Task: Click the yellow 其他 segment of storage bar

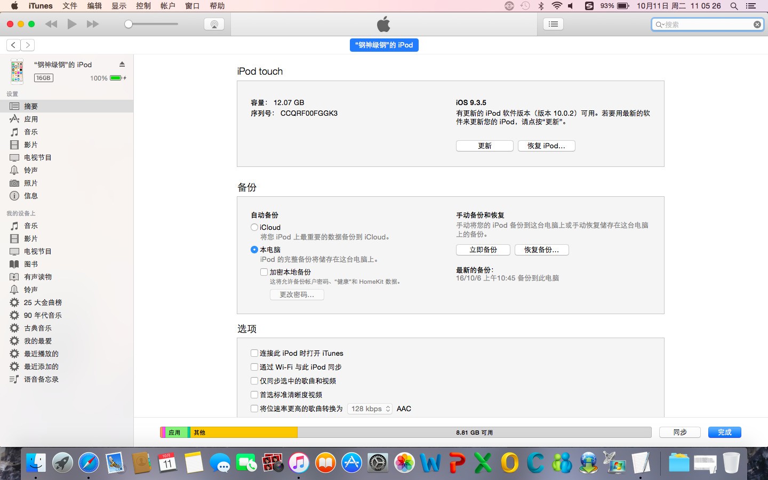Action: point(244,432)
